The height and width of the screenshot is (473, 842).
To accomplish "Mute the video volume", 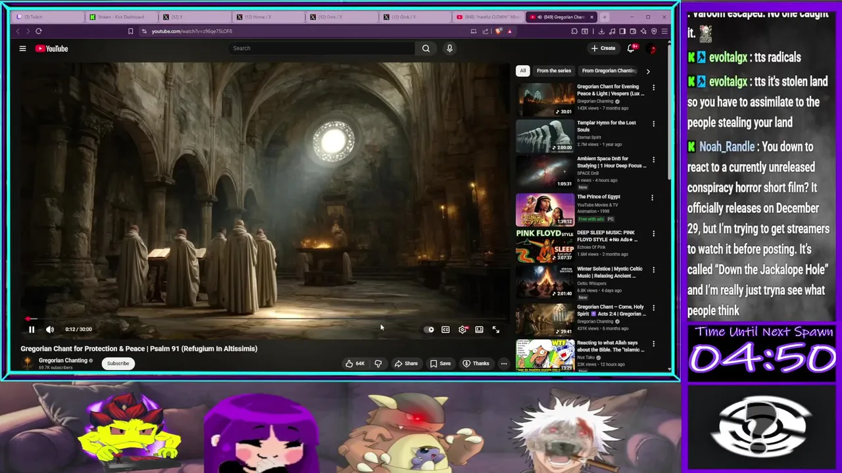I will [50, 329].
